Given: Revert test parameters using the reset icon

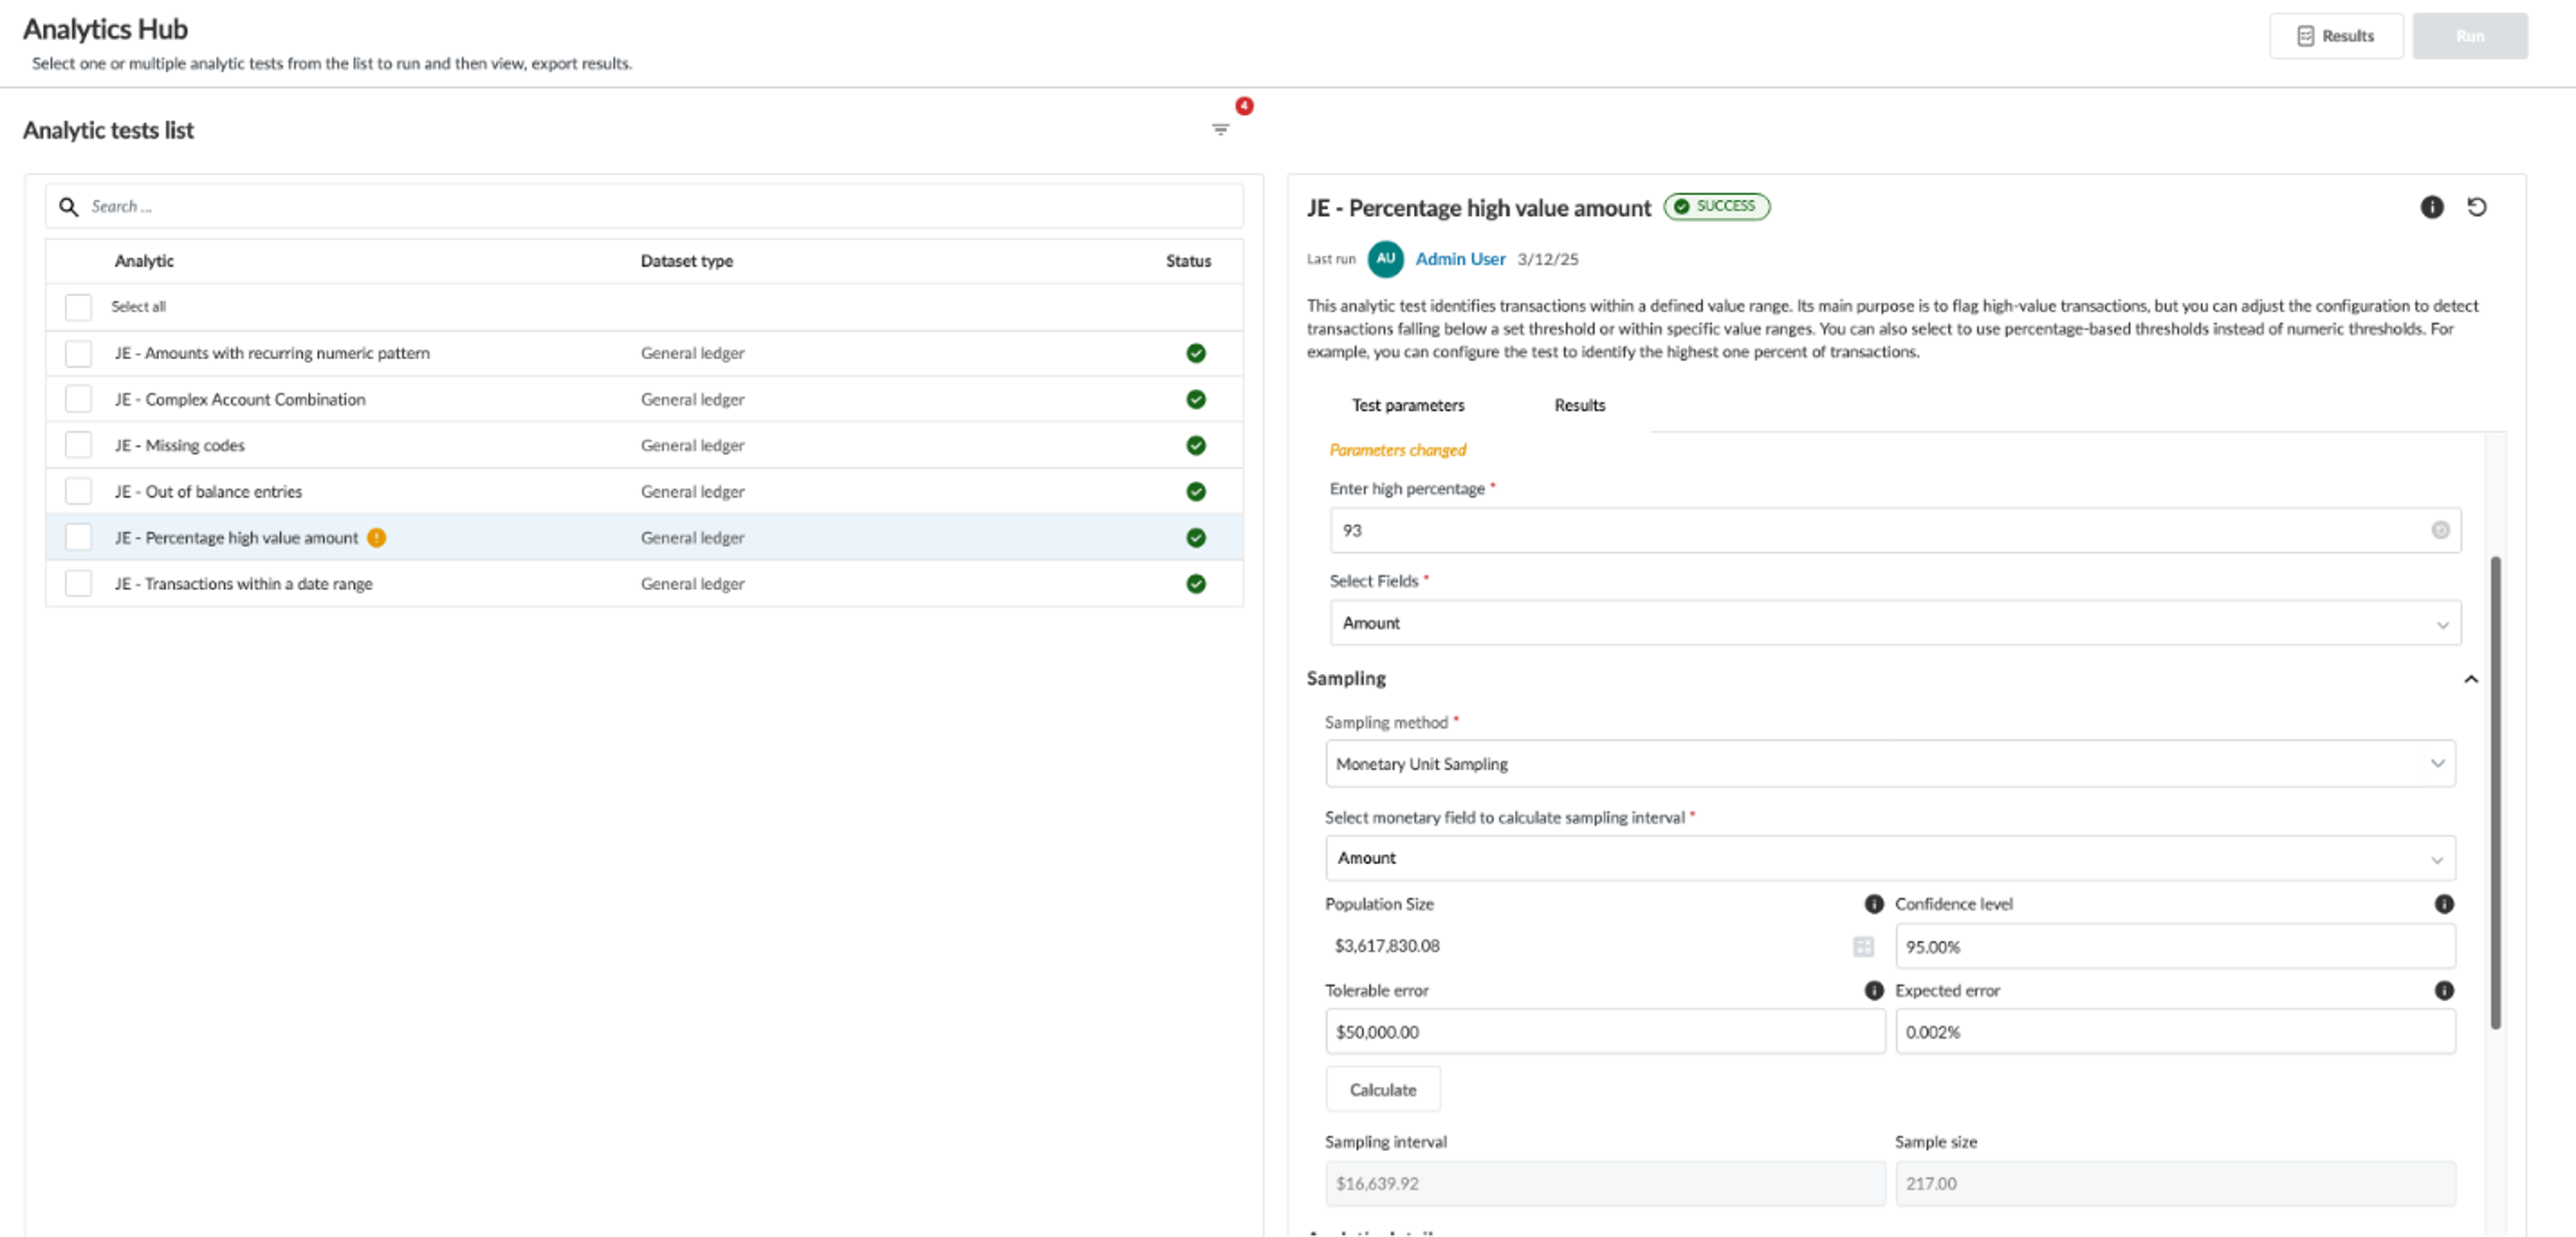Looking at the screenshot, I should 2478,207.
